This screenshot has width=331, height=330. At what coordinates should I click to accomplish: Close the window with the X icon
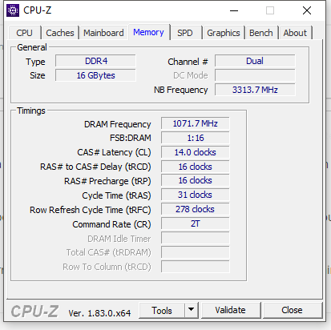point(307,10)
